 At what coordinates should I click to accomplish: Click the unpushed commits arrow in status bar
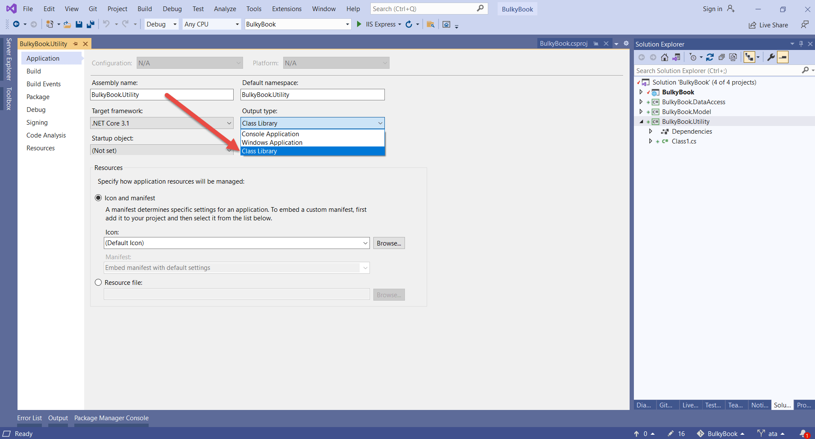[x=636, y=433]
